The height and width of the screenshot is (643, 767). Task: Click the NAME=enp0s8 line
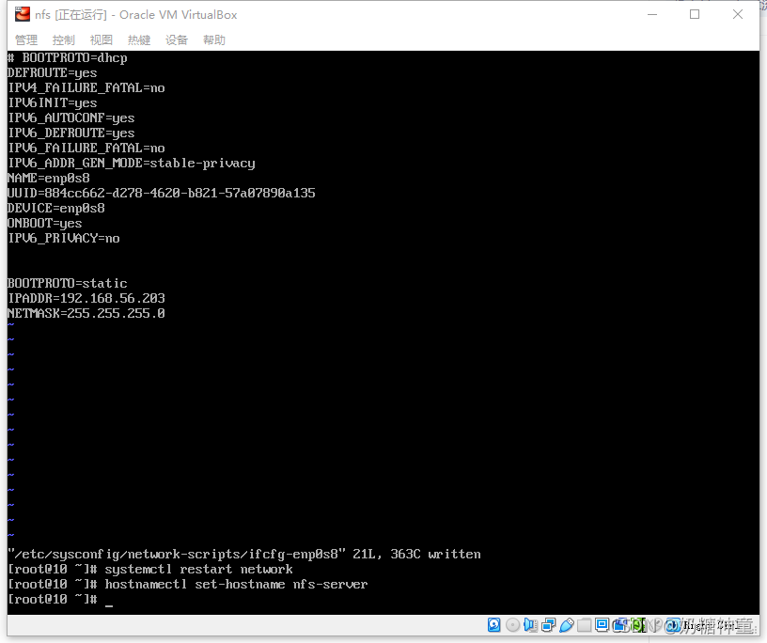point(49,178)
